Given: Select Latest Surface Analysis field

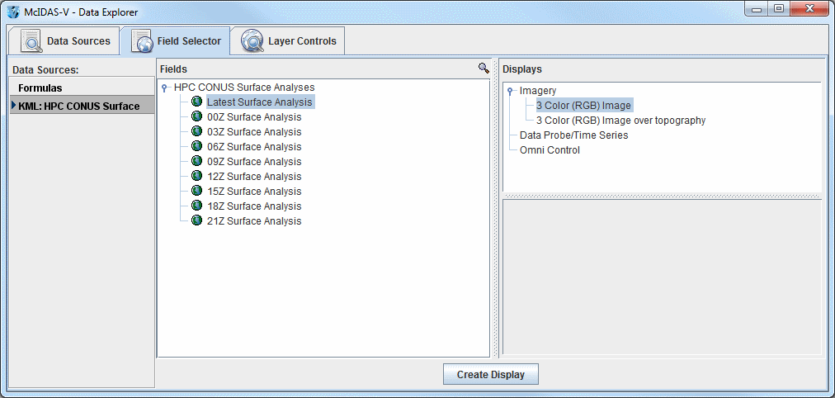Looking at the screenshot, I should tap(260, 102).
